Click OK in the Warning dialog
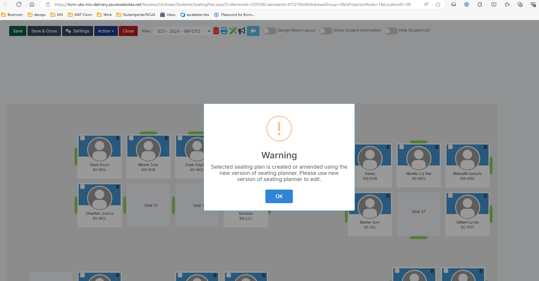539x281 pixels. pyautogui.click(x=279, y=196)
